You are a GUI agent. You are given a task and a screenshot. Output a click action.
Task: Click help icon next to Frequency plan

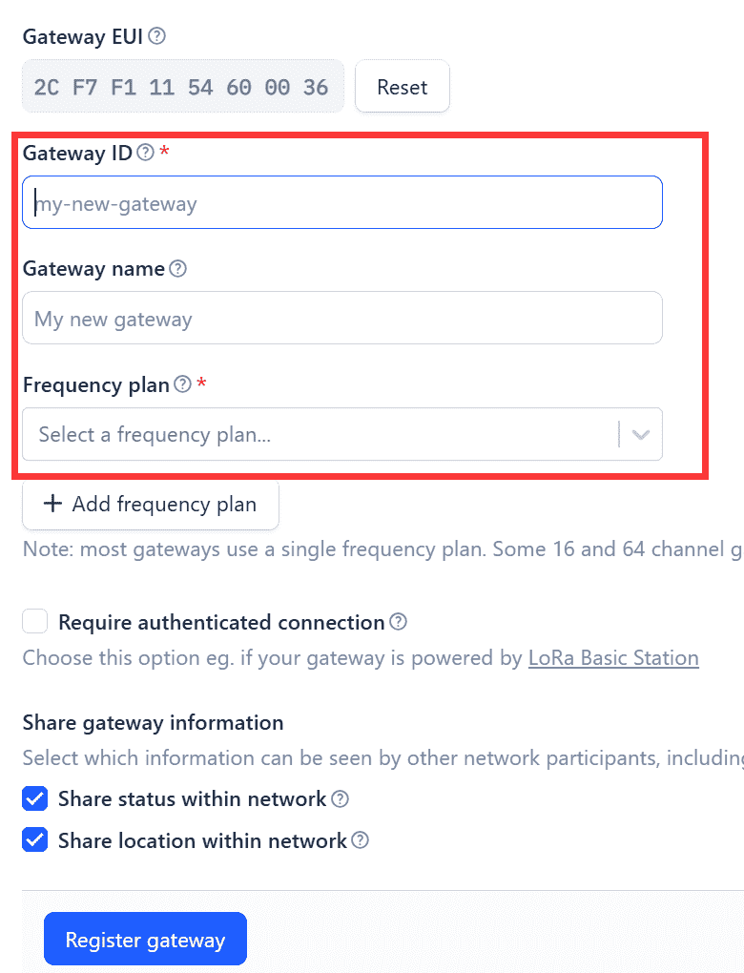click(182, 384)
